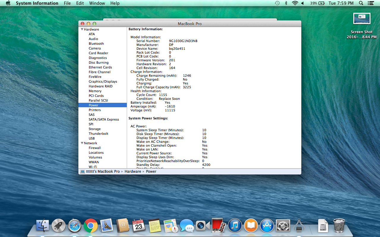Click Hardware in the path bar

point(133,172)
